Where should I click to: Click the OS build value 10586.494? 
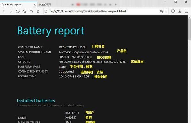point(92,62)
